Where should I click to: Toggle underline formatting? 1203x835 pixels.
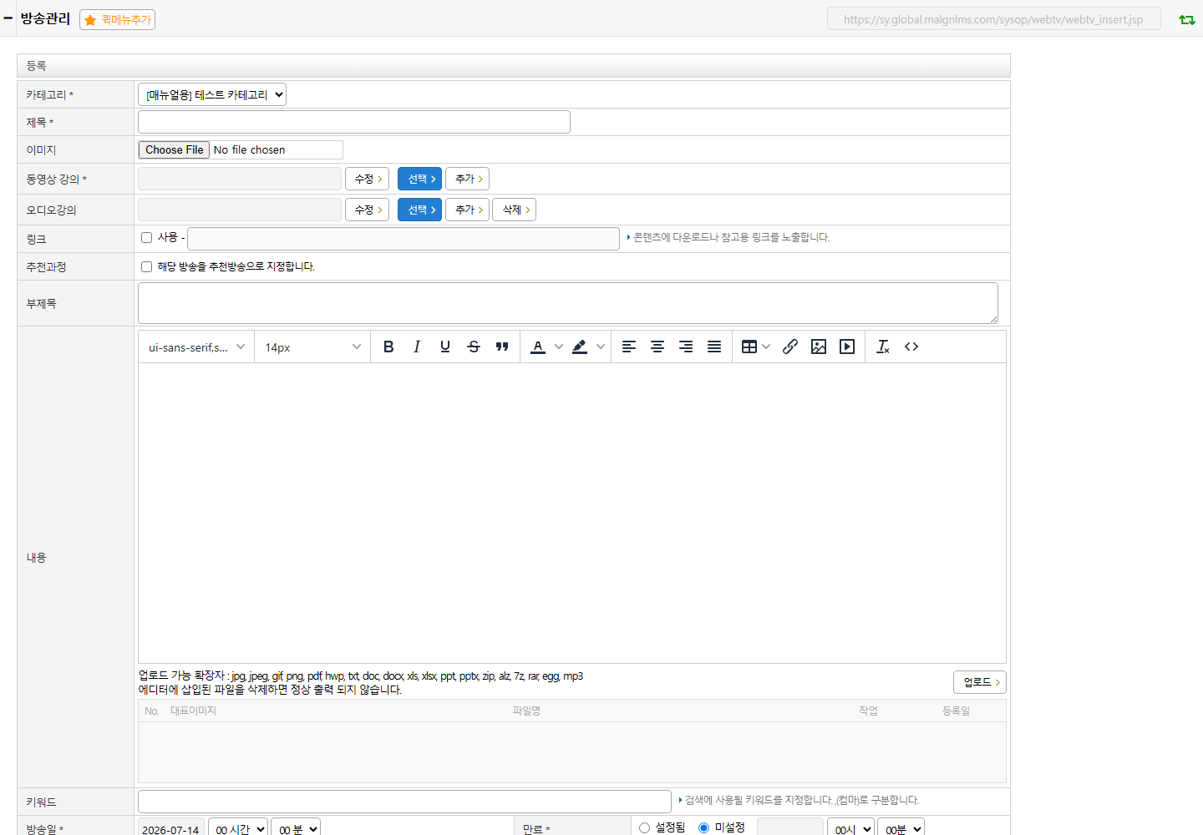(445, 347)
